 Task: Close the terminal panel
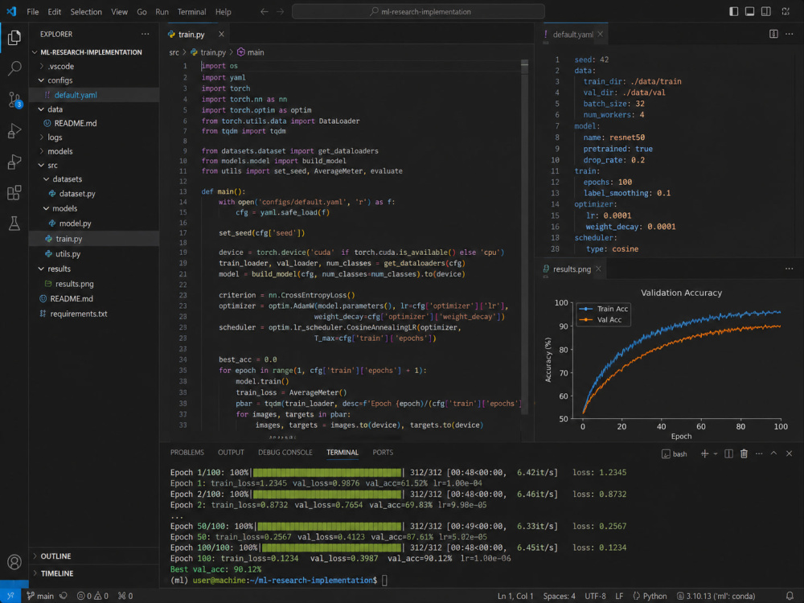tap(790, 453)
